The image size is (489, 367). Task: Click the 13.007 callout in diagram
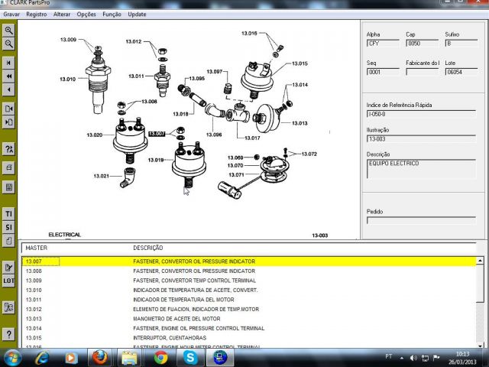[x=157, y=134]
